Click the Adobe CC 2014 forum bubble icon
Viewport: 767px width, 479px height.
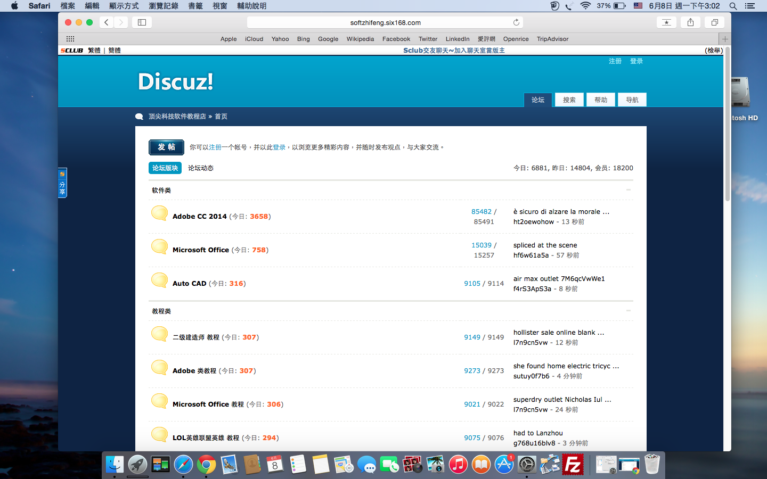point(159,213)
